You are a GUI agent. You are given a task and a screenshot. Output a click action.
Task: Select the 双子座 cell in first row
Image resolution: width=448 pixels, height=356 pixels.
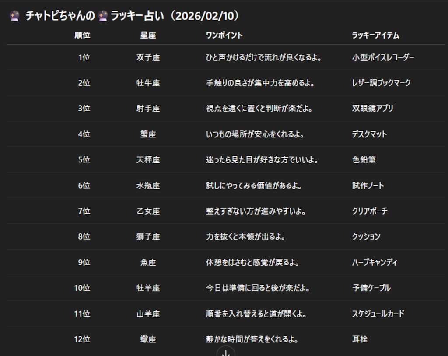(148, 57)
